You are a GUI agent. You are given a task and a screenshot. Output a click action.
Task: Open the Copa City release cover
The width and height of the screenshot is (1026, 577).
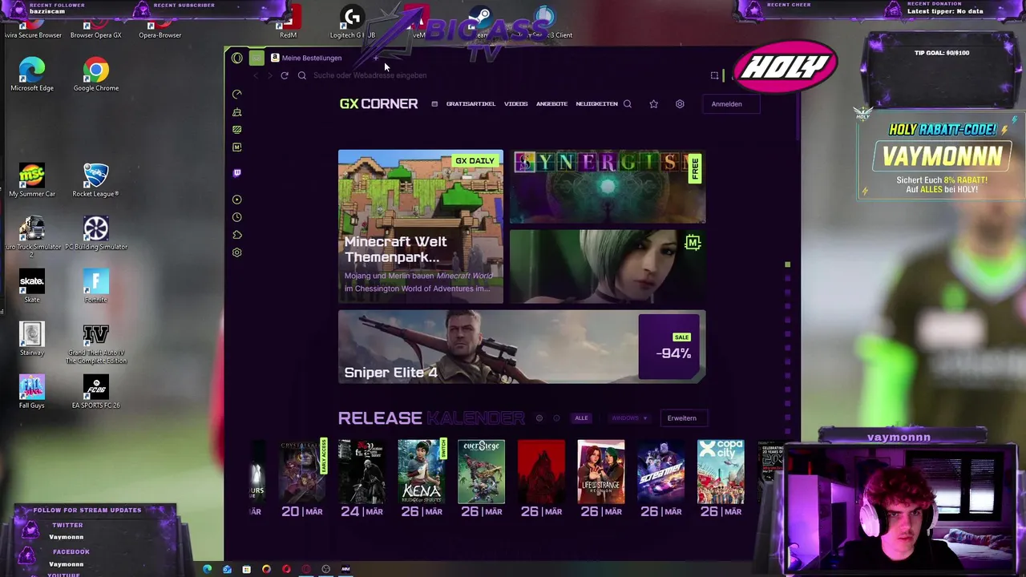point(721,471)
